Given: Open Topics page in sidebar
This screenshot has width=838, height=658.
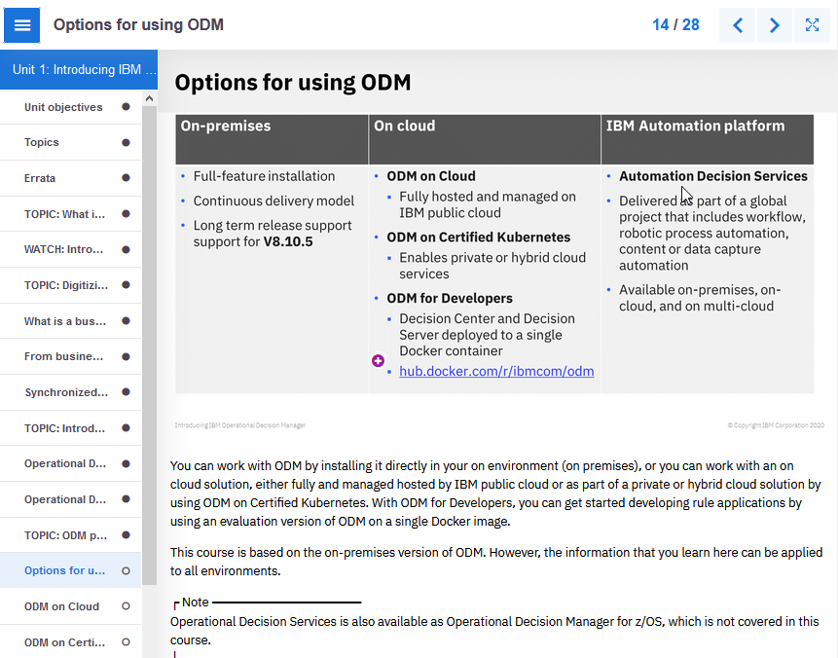Looking at the screenshot, I should click(70, 142).
